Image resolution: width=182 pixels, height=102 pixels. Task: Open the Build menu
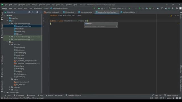pyautogui.click(x=48, y=5)
